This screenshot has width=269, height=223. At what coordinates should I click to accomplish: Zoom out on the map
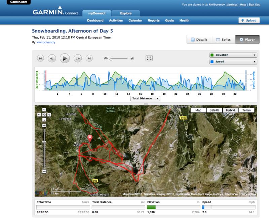44,171
